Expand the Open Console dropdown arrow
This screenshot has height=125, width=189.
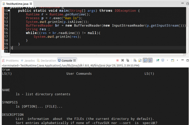tap(177, 60)
